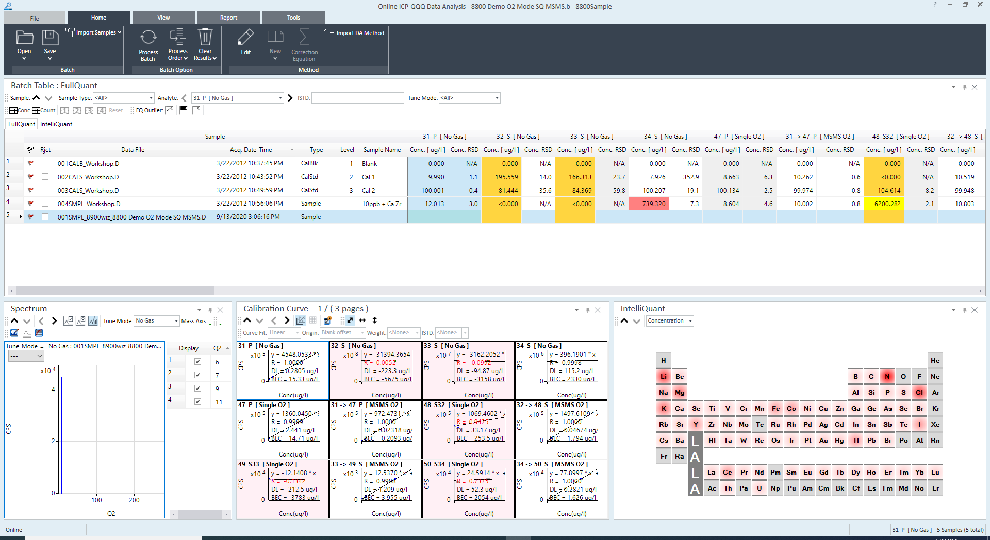Click the Calibration Curve next page arrow
This screenshot has width=990, height=540.
(x=287, y=320)
